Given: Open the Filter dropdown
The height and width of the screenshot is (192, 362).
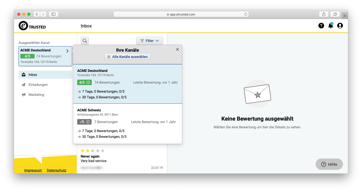Looking at the screenshot, I should click(150, 41).
